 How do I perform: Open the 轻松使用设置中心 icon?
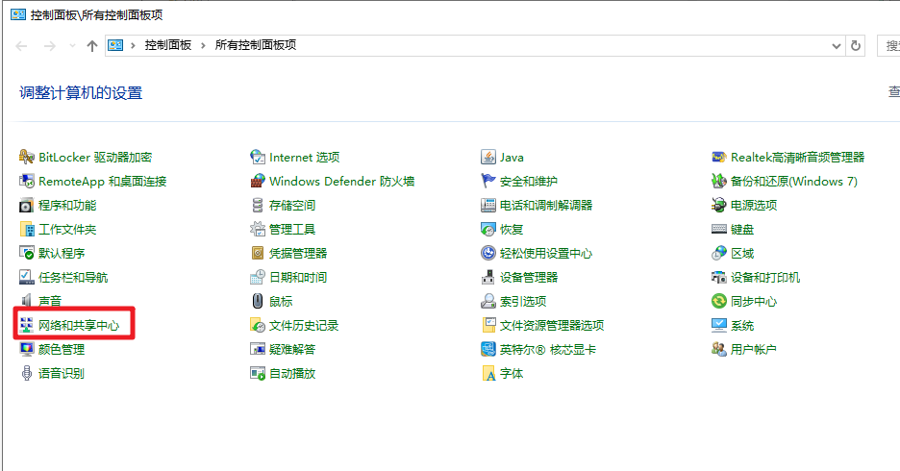[488, 253]
